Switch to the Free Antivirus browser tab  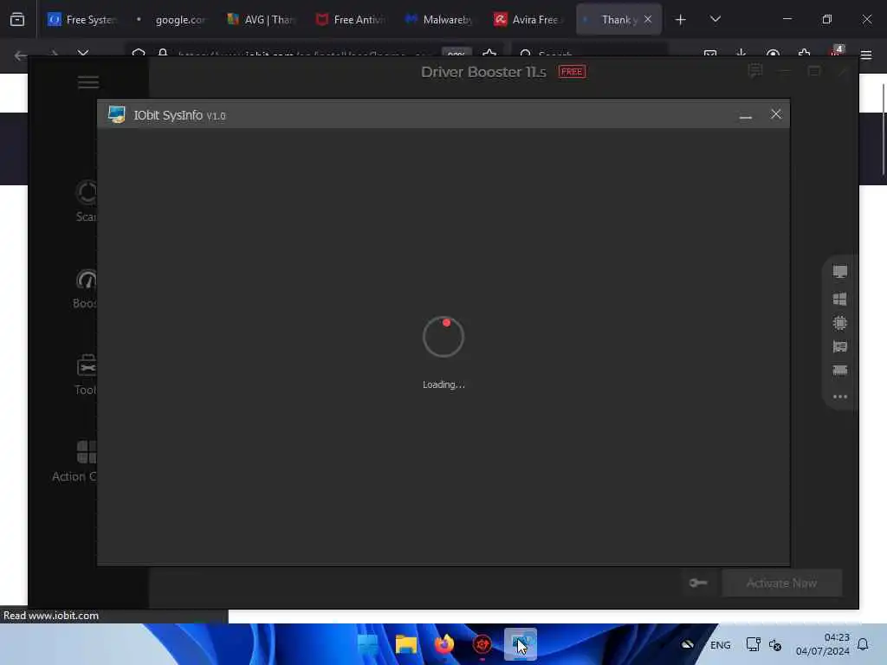tap(350, 20)
